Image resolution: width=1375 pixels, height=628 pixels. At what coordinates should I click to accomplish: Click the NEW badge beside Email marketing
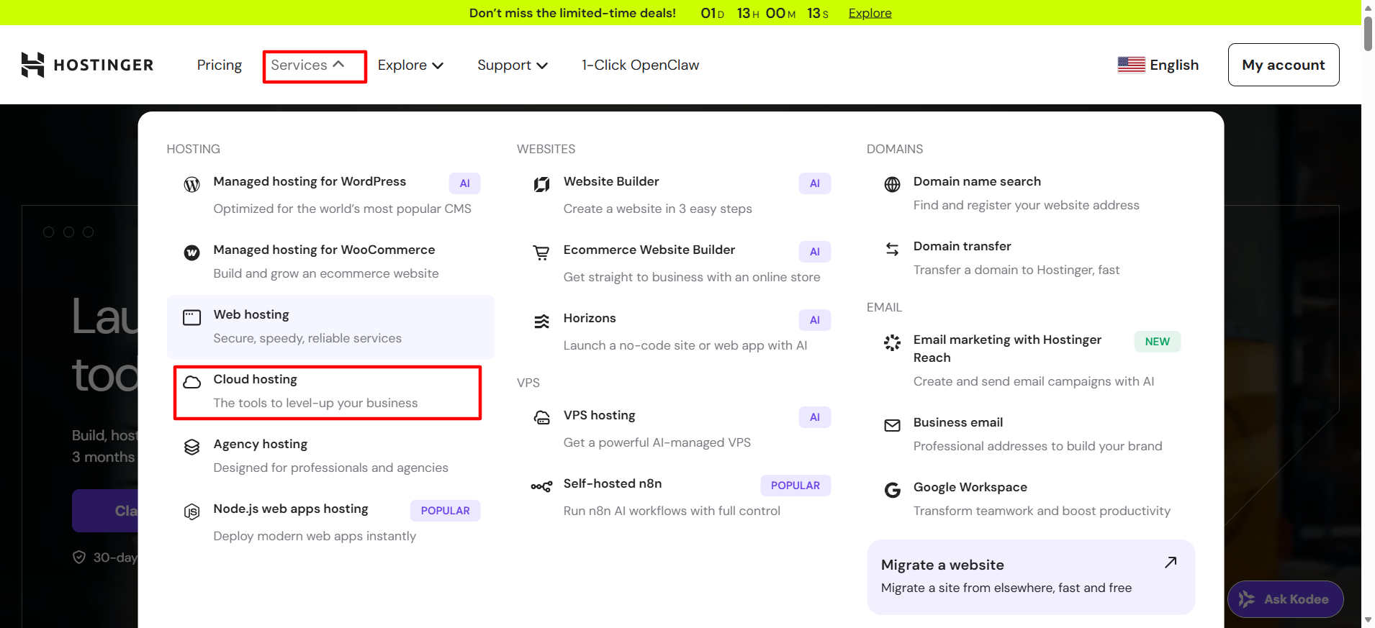[x=1158, y=342]
